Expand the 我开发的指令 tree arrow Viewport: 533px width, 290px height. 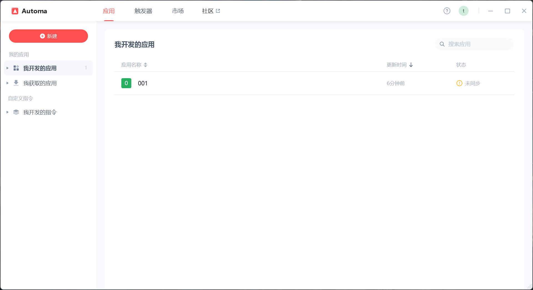click(7, 112)
